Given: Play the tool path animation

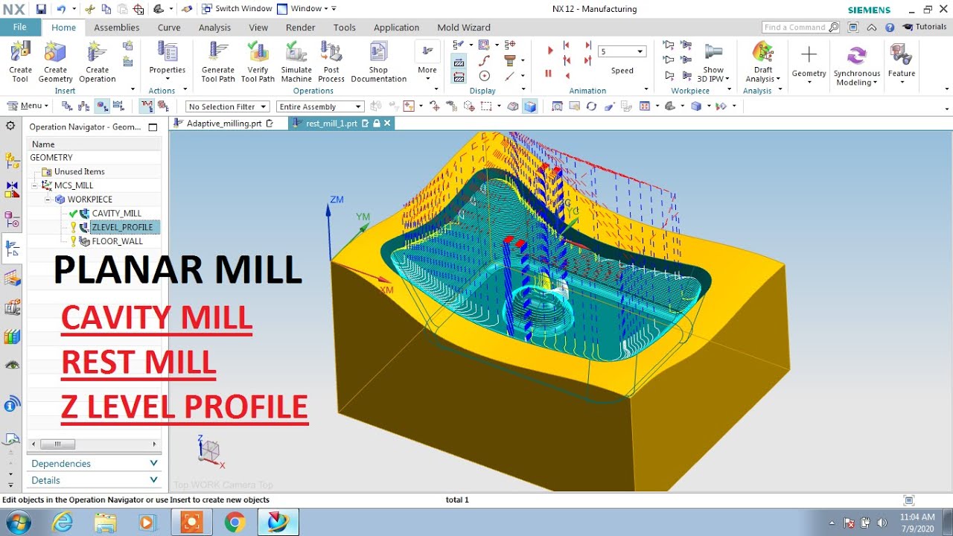Looking at the screenshot, I should pyautogui.click(x=550, y=51).
